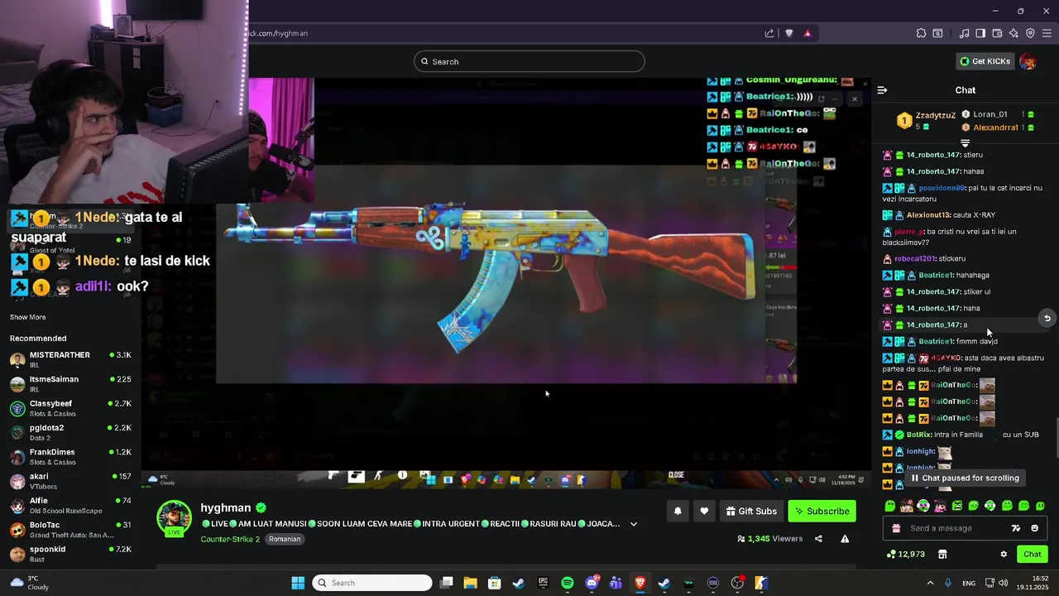Click the share page icon in address bar

coord(769,33)
